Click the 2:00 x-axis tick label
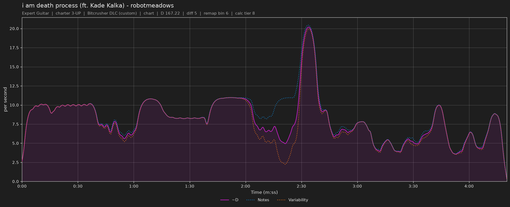 pos(245,186)
